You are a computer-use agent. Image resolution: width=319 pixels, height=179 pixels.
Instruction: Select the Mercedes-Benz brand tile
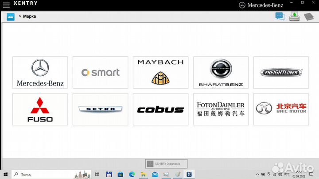(40, 73)
